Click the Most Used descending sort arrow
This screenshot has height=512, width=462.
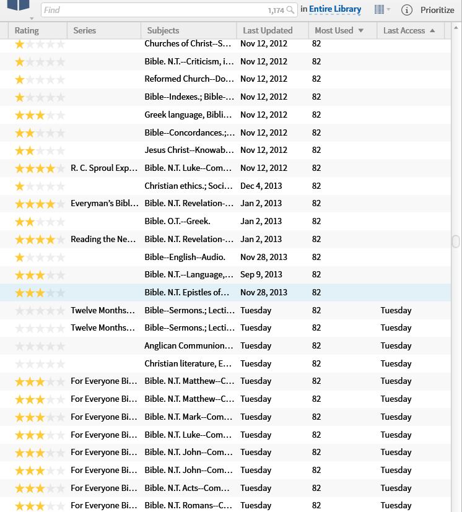tap(360, 30)
